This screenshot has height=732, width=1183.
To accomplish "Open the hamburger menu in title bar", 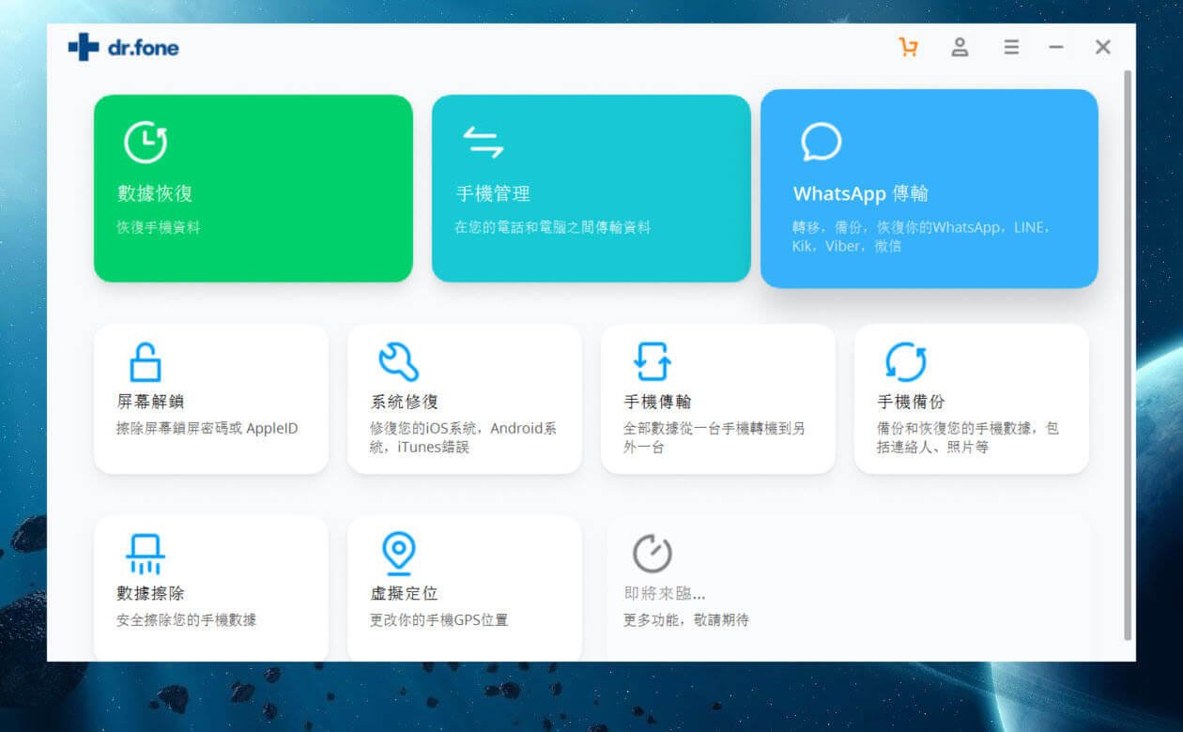I will 1011,47.
